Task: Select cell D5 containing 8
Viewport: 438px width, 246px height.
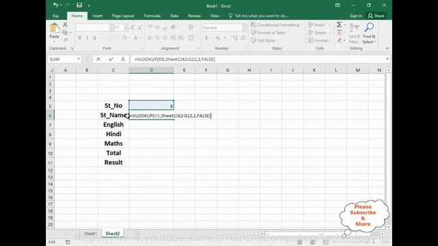Action: (x=151, y=106)
